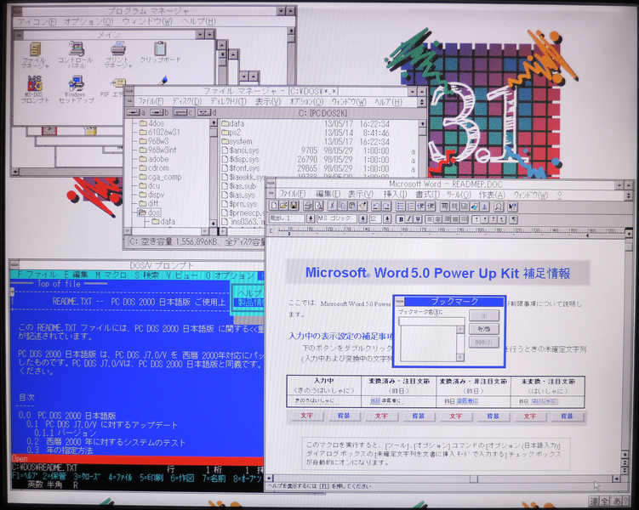Toggle Underline formatting in Word
The image size is (639, 510).
click(418, 219)
